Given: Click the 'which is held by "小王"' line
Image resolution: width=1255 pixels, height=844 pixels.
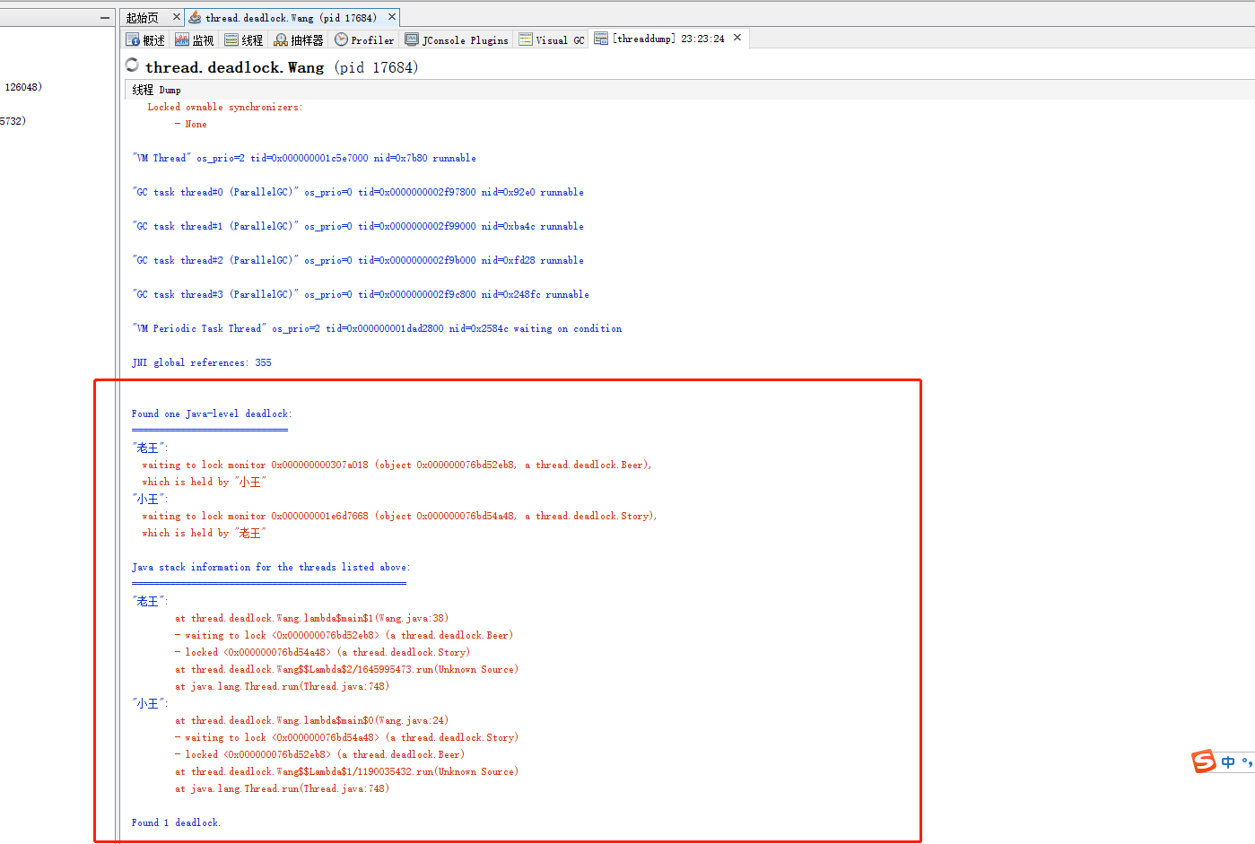Looking at the screenshot, I should coord(205,482).
